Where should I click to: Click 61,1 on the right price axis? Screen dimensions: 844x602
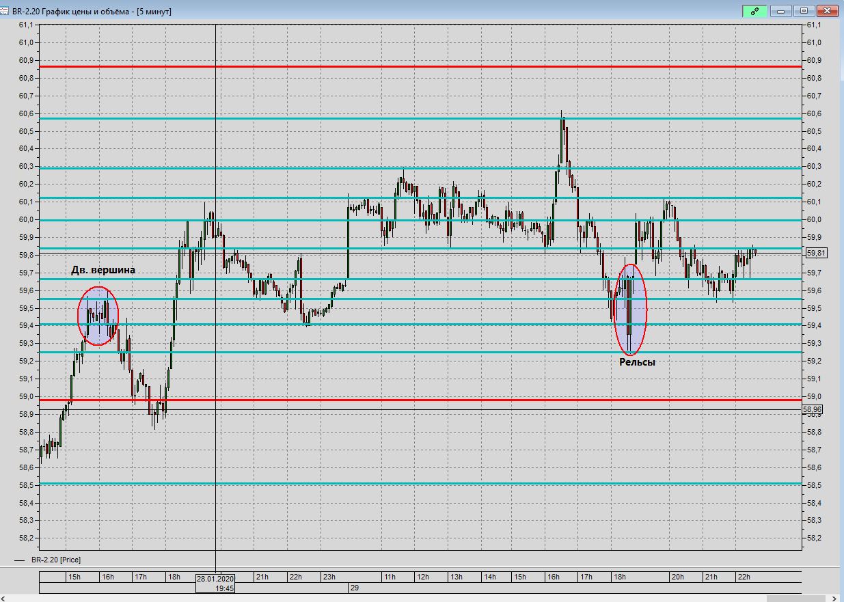click(814, 25)
